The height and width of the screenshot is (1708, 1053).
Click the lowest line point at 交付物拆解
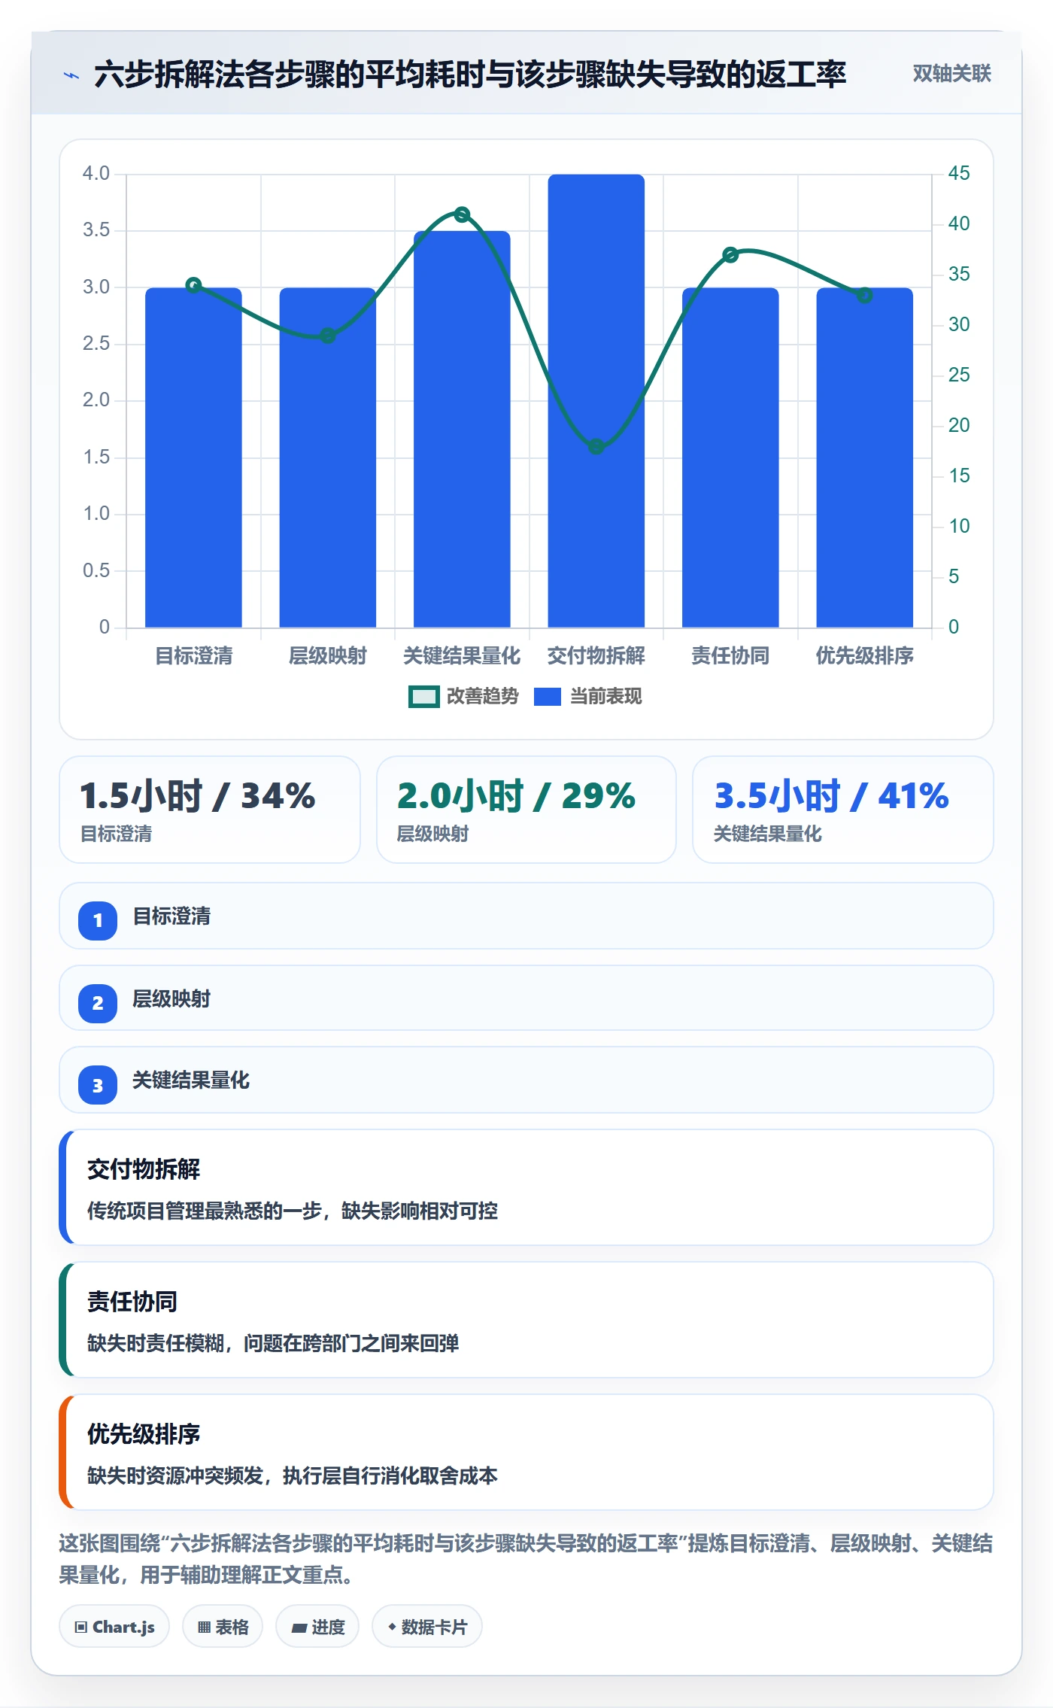coord(596,446)
